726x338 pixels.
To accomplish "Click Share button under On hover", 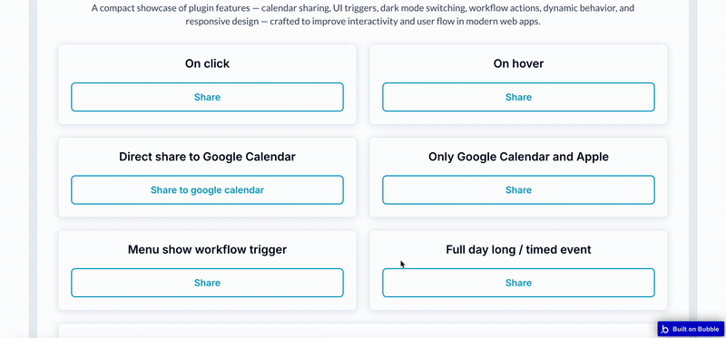I will click(x=518, y=97).
